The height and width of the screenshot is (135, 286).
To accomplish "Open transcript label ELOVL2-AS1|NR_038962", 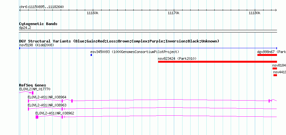I will click(55, 113).
